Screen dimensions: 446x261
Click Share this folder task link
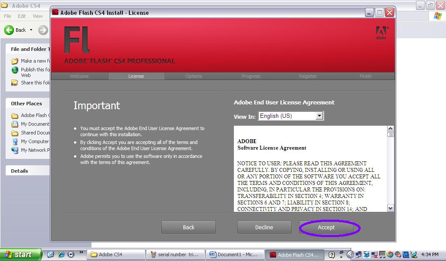point(35,83)
